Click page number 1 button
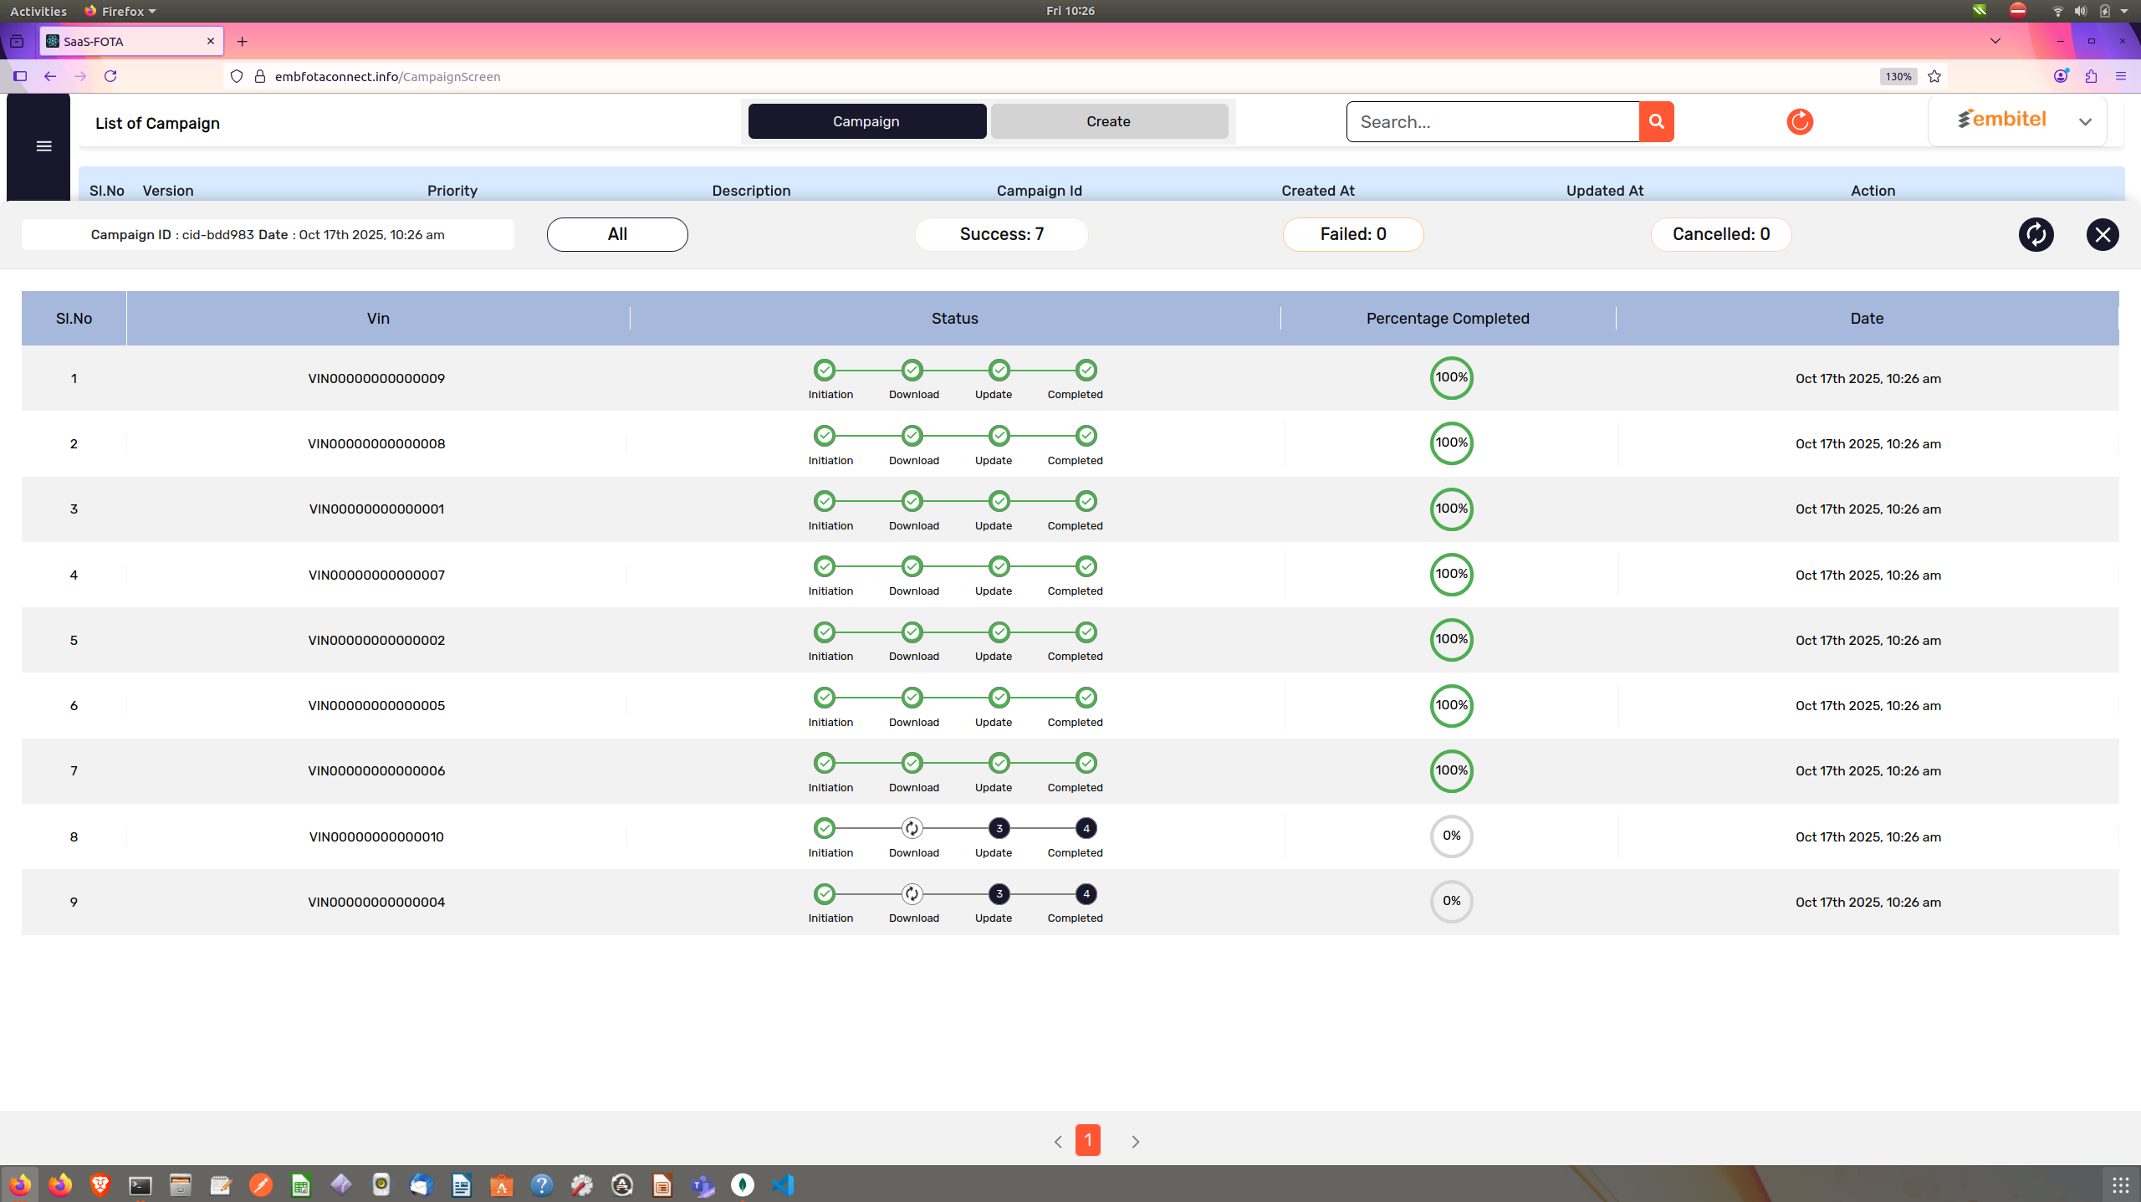Viewport: 2141px width, 1202px height. tap(1087, 1140)
